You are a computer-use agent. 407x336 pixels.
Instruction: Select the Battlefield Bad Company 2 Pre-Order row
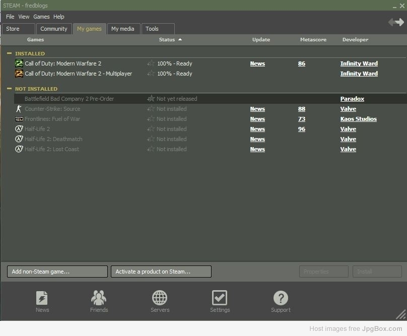pos(210,99)
